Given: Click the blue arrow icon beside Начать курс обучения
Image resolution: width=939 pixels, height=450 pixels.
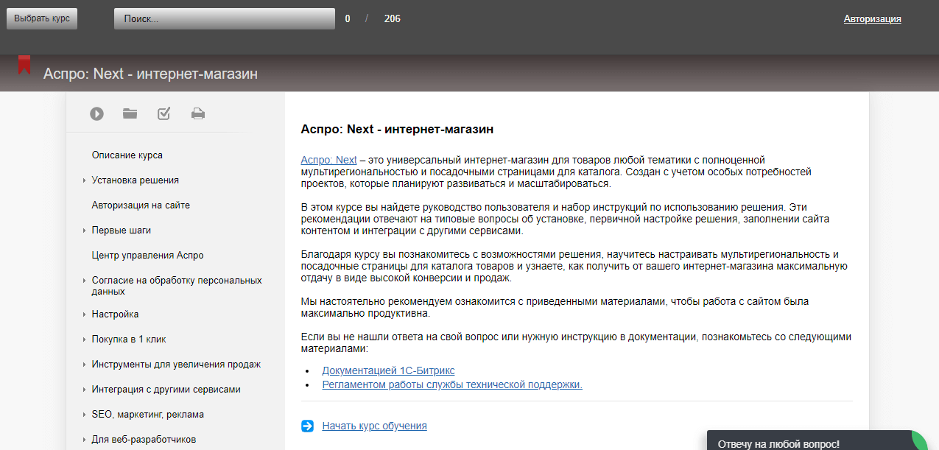Looking at the screenshot, I should (x=307, y=426).
